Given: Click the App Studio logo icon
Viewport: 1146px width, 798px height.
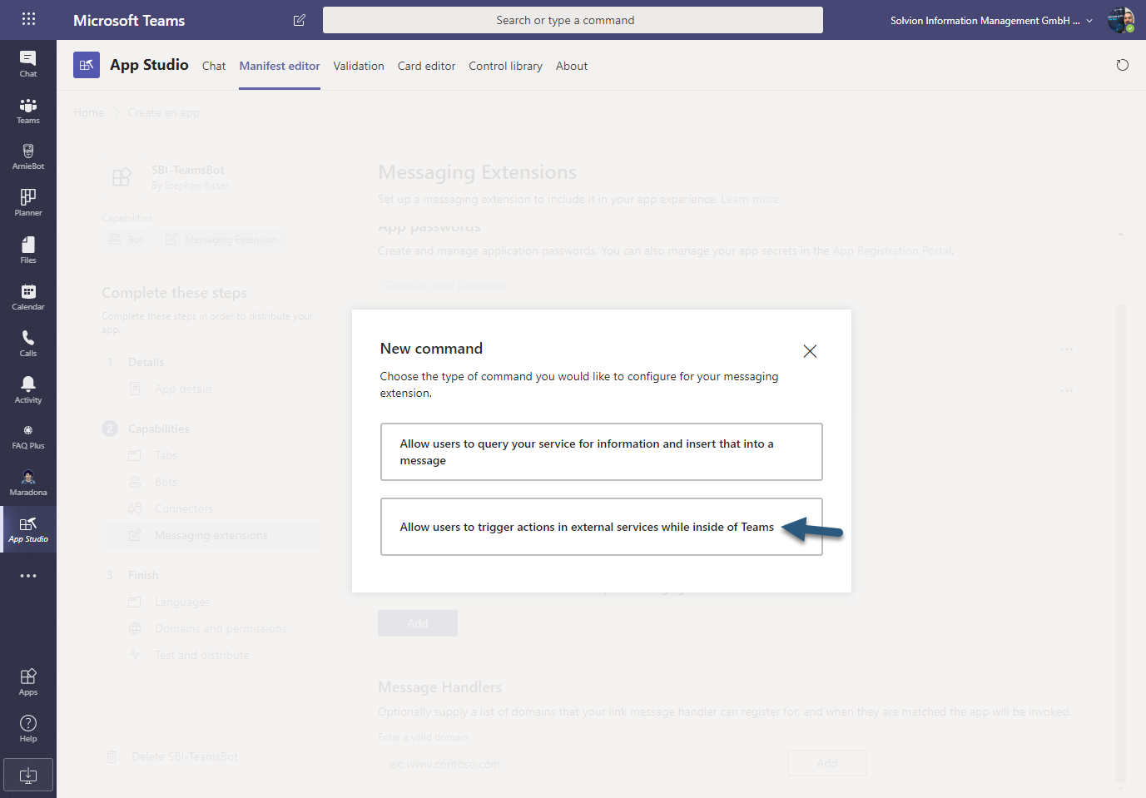Looking at the screenshot, I should tap(87, 65).
